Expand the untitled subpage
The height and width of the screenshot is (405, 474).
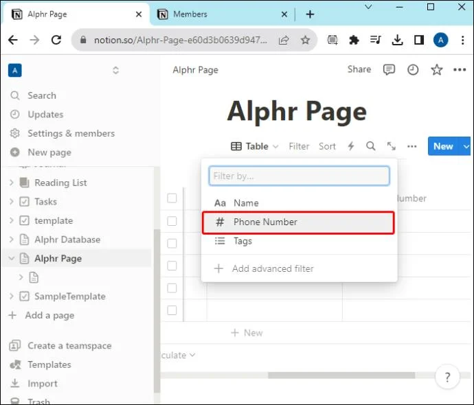[x=21, y=277]
